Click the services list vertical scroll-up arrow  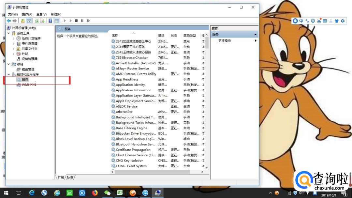(207, 35)
